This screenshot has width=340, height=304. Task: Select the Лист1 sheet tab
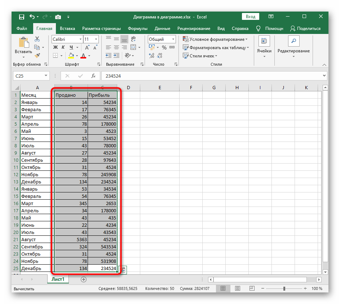click(58, 279)
